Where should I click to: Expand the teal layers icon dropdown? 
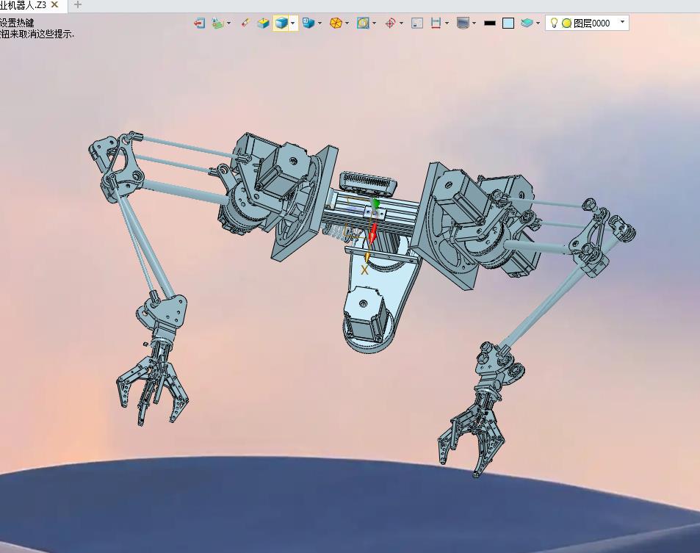coord(538,24)
